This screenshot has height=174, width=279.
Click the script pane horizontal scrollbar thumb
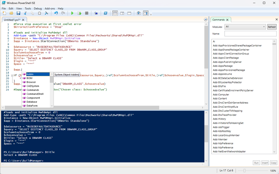[x=82, y=107]
